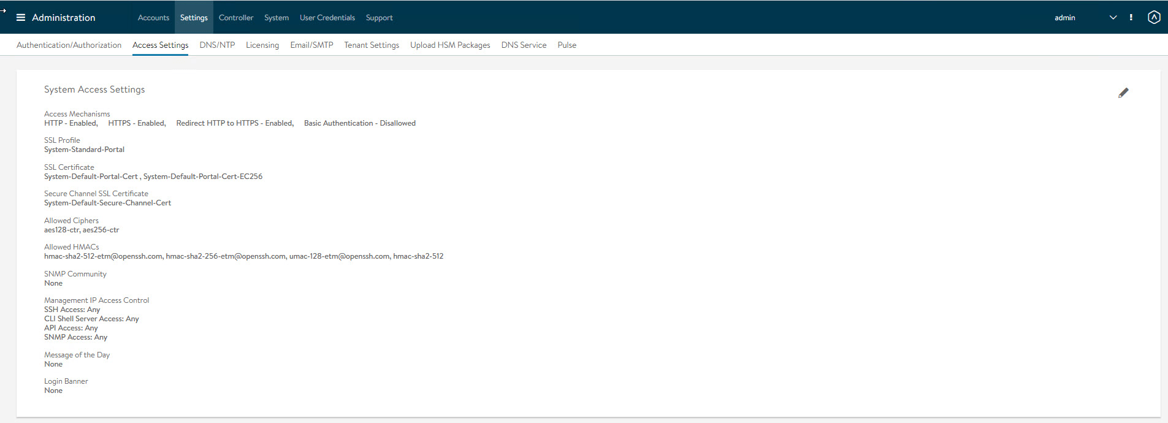The image size is (1168, 423).
Task: Click the 'SSH Access: Any' entry
Action: point(72,310)
